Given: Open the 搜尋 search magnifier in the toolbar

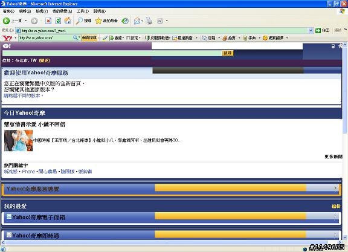Looking at the screenshot, I should (x=83, y=21).
